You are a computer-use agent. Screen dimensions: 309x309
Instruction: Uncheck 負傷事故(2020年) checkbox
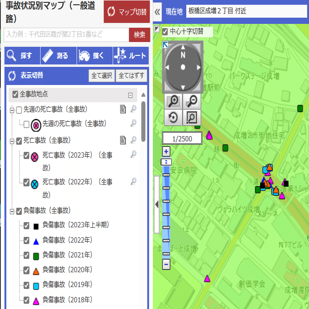(x=26, y=270)
